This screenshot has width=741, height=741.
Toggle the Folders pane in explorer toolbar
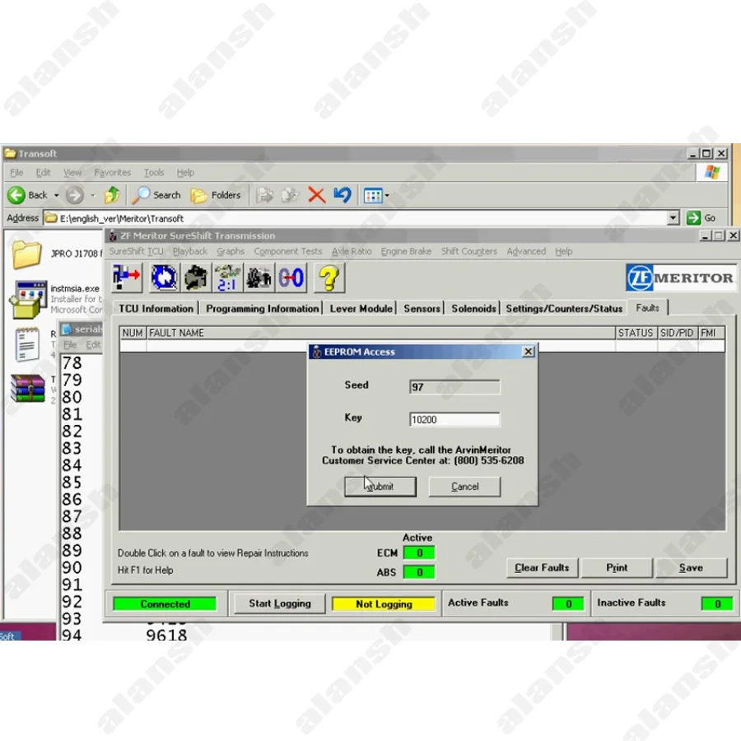pyautogui.click(x=216, y=194)
